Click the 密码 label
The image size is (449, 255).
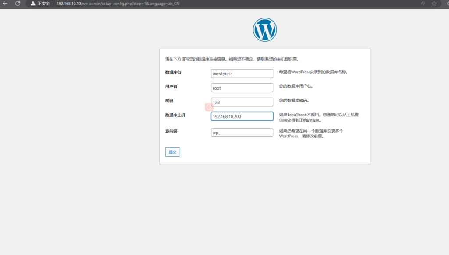point(169,101)
